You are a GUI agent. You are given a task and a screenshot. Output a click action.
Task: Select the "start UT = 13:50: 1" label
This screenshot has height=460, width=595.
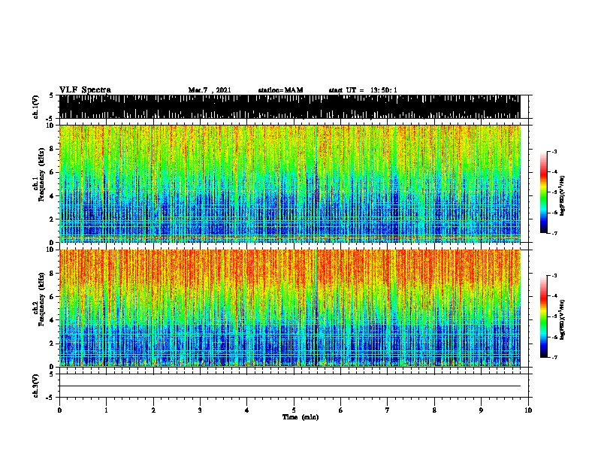click(363, 90)
